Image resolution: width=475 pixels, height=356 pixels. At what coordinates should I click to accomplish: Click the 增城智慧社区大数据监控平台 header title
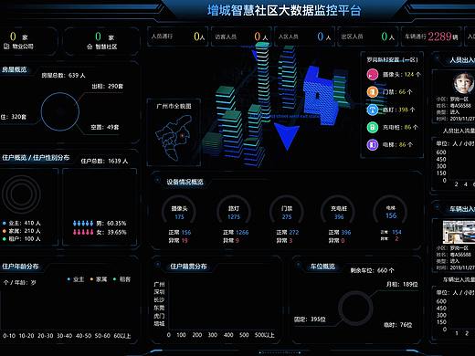pyautogui.click(x=284, y=10)
